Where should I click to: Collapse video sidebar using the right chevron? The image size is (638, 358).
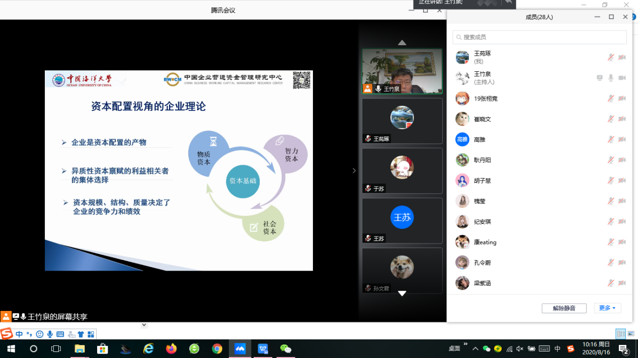click(x=354, y=171)
